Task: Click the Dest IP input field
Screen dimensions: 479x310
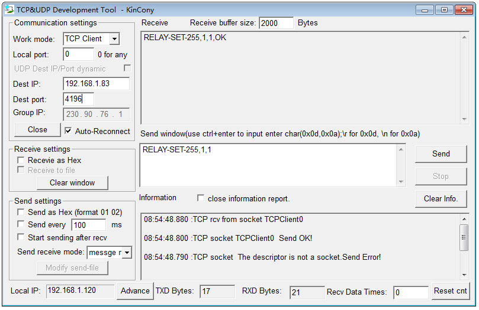Action: tap(95, 84)
